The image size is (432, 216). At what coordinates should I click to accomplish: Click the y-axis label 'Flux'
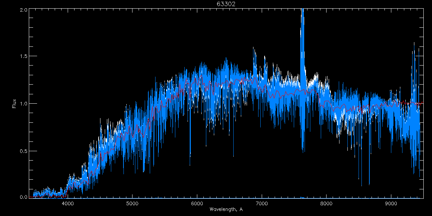14,103
